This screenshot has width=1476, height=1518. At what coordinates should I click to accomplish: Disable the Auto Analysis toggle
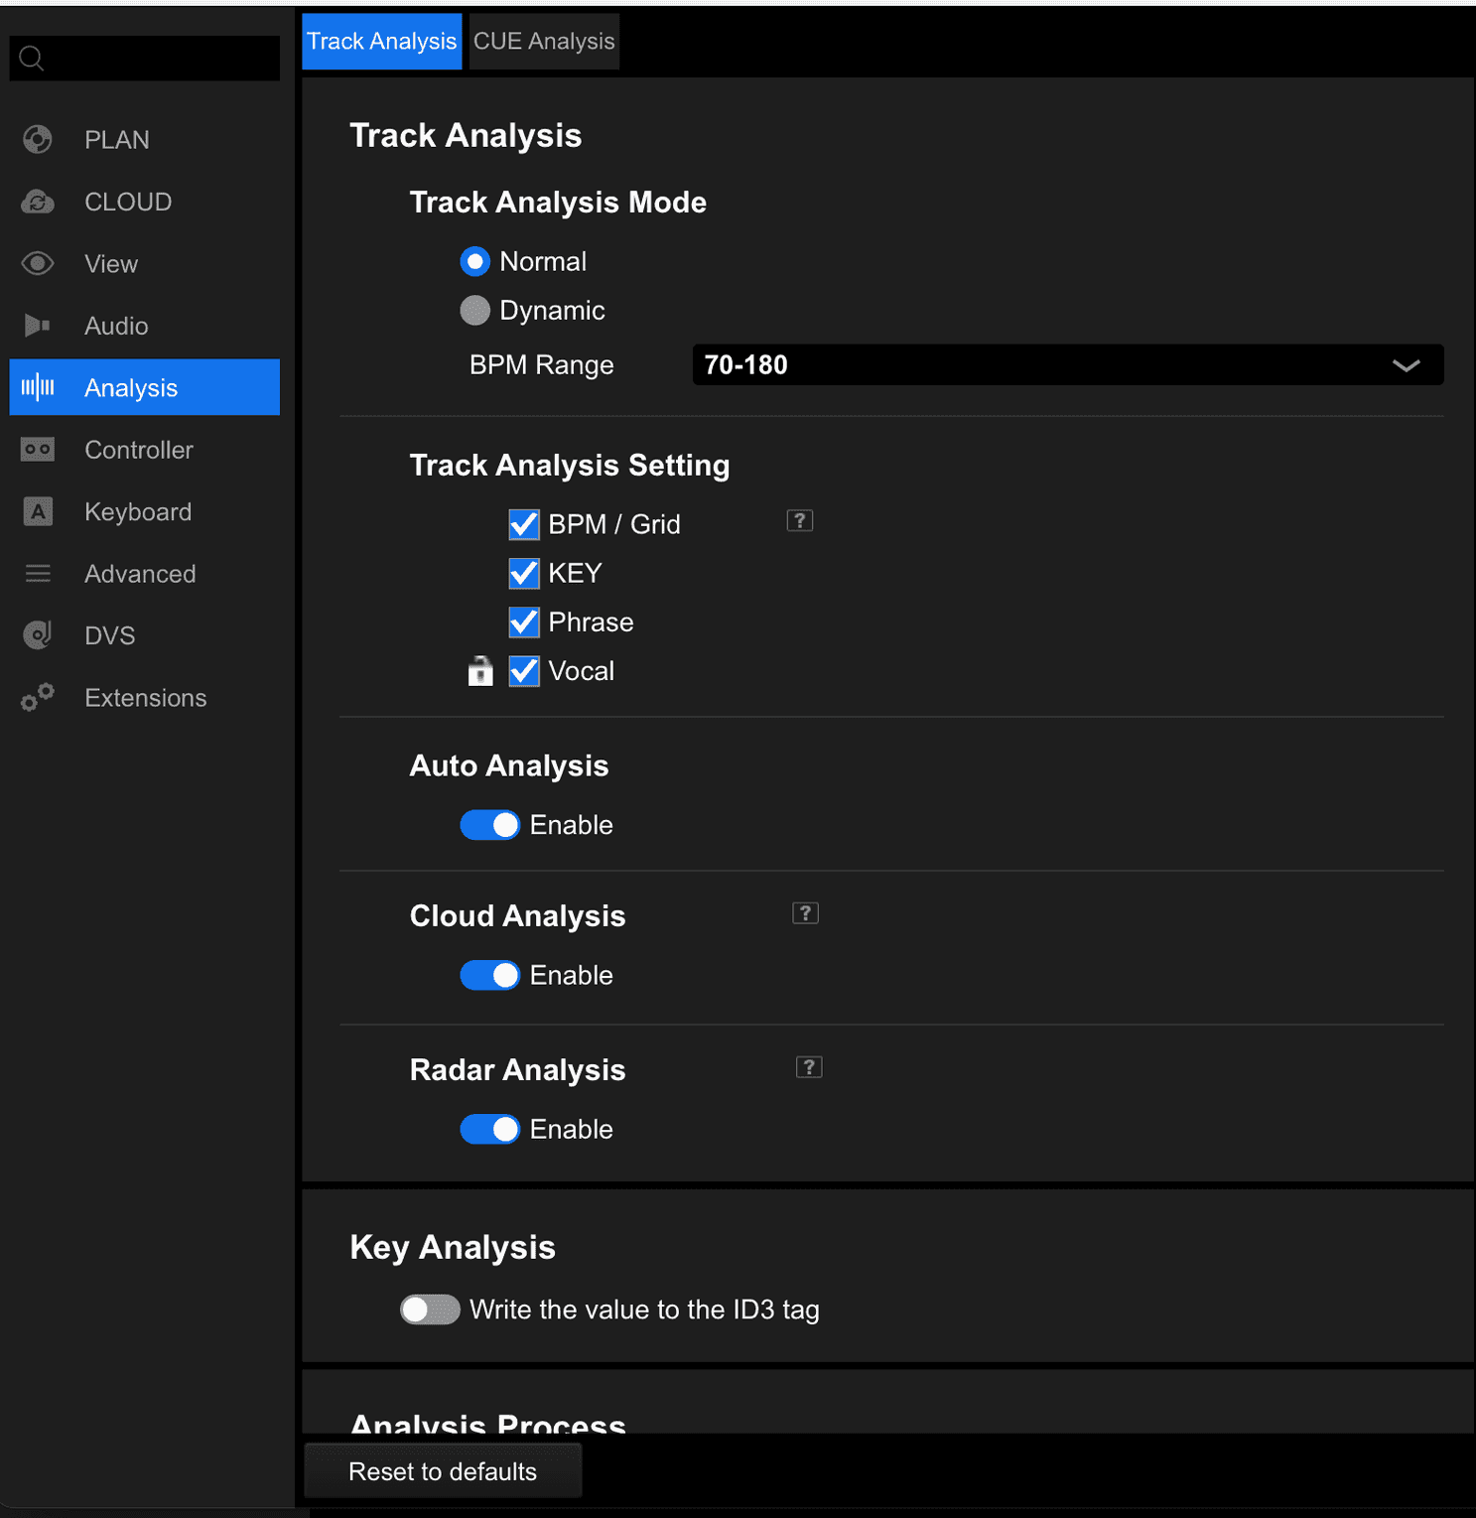tap(489, 825)
